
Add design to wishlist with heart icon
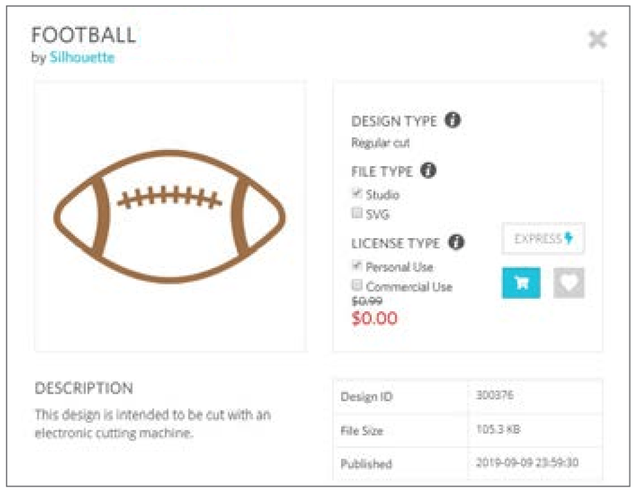[568, 282]
